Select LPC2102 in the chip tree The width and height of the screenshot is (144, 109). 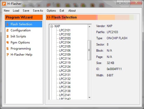click(x=65, y=34)
